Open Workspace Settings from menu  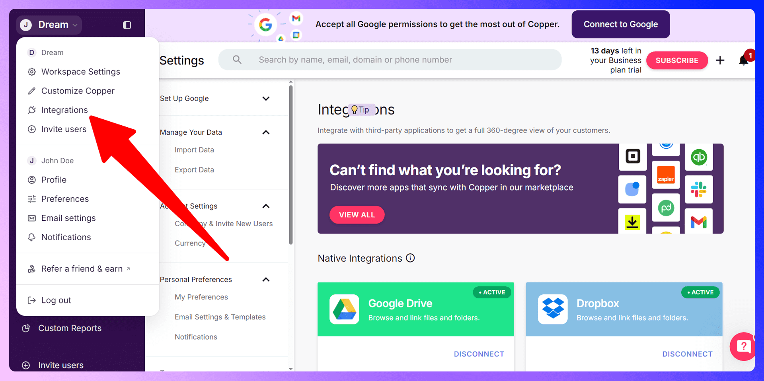80,72
